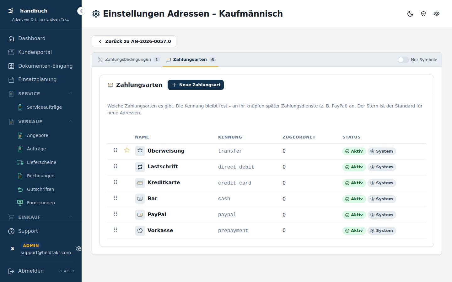Collapse the EINKAUF sidebar section

click(x=71, y=217)
